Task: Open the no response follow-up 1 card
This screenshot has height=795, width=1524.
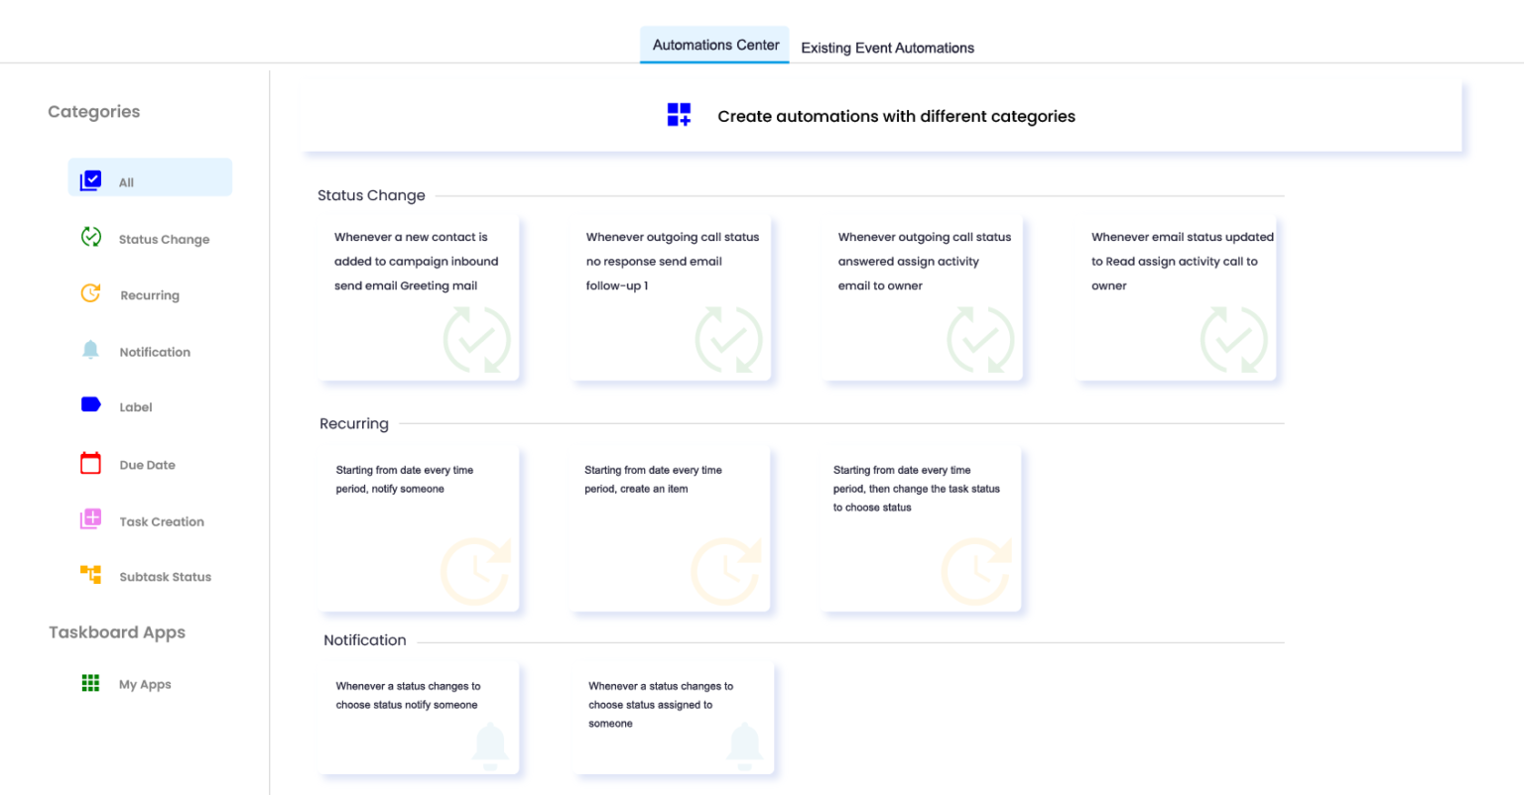Action: tap(671, 298)
